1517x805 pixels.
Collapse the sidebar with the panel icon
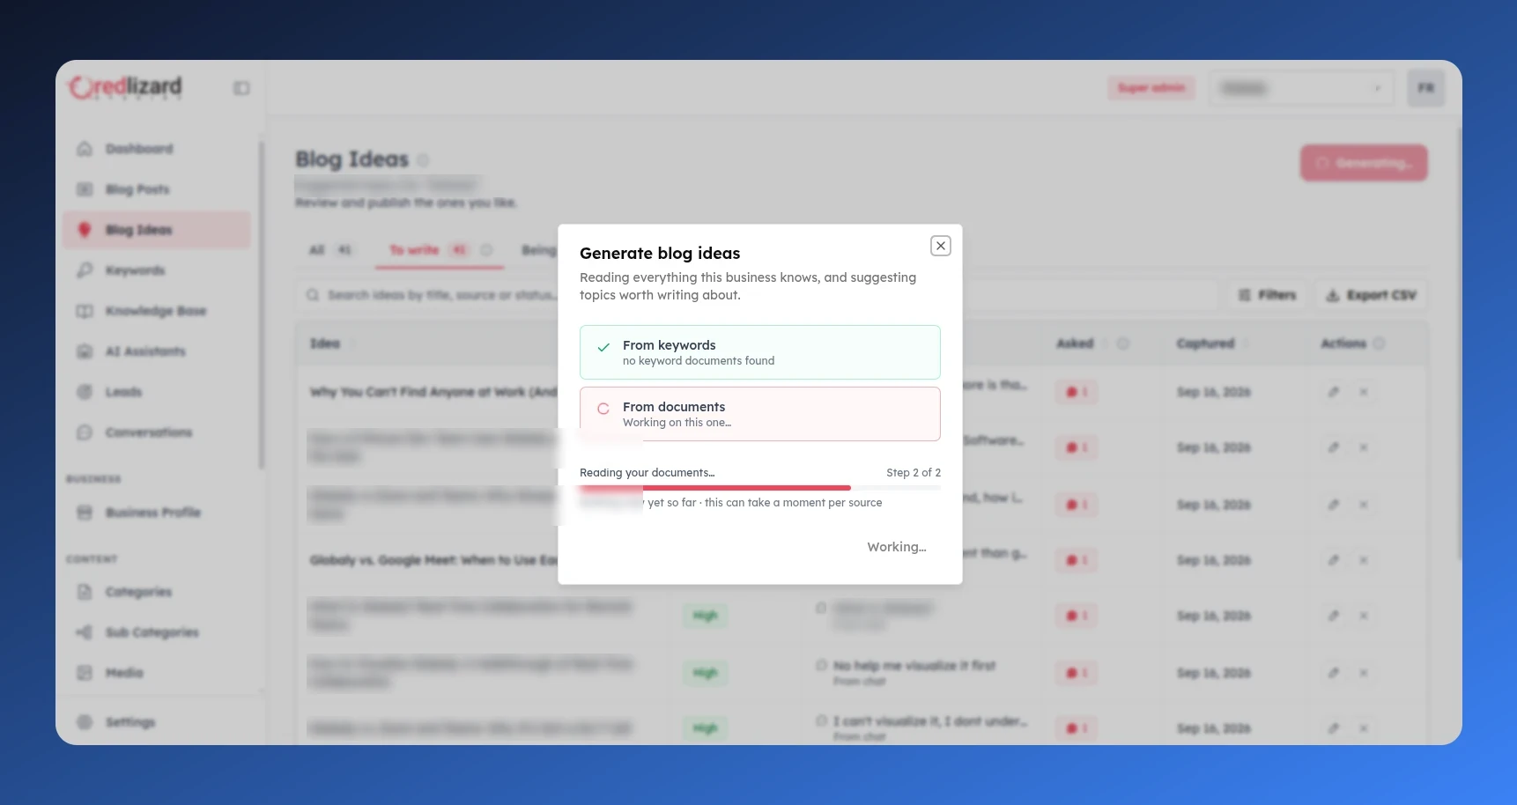[241, 88]
